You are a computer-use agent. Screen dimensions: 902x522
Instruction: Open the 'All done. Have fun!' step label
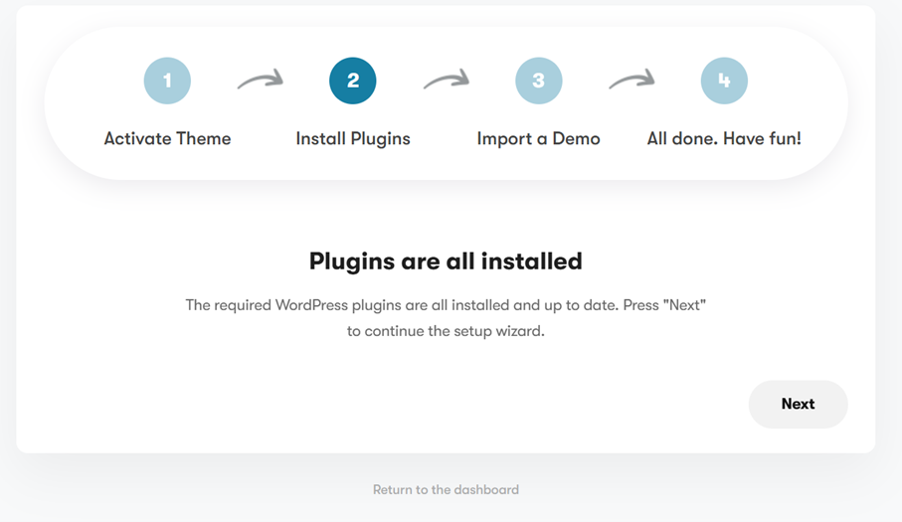click(724, 139)
